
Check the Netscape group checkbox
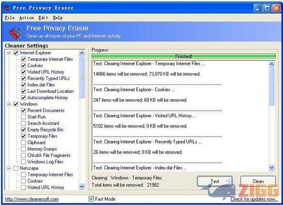point(16,168)
